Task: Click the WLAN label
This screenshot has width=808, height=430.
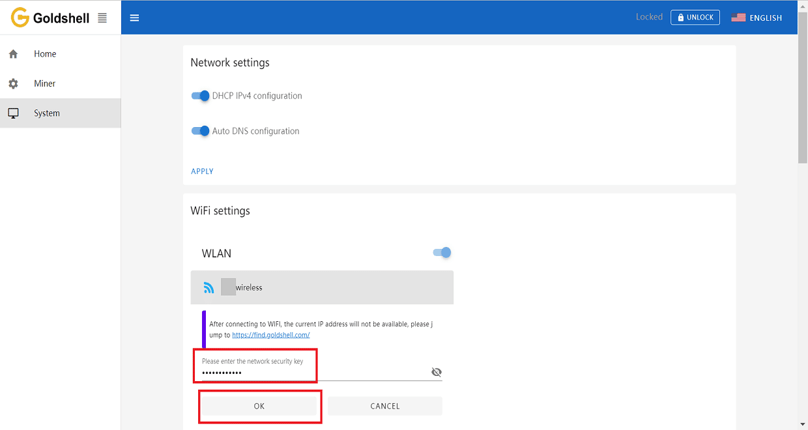Action: point(216,253)
